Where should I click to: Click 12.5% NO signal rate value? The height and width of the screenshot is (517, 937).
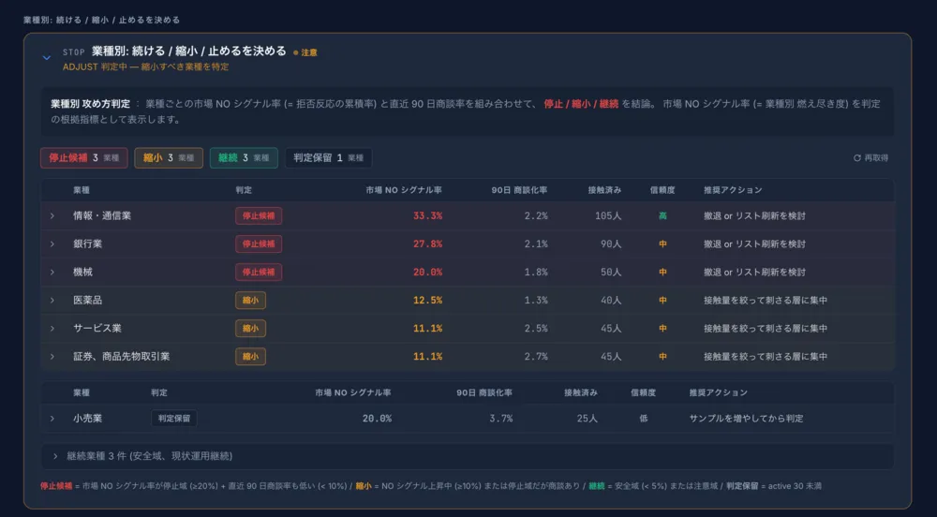pyautogui.click(x=428, y=301)
